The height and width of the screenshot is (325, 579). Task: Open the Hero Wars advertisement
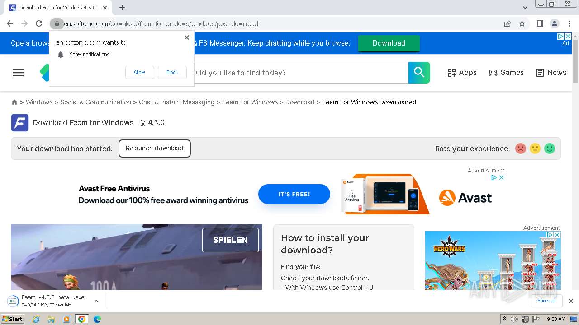[x=493, y=261]
